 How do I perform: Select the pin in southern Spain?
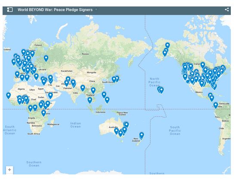click(x=22, y=78)
